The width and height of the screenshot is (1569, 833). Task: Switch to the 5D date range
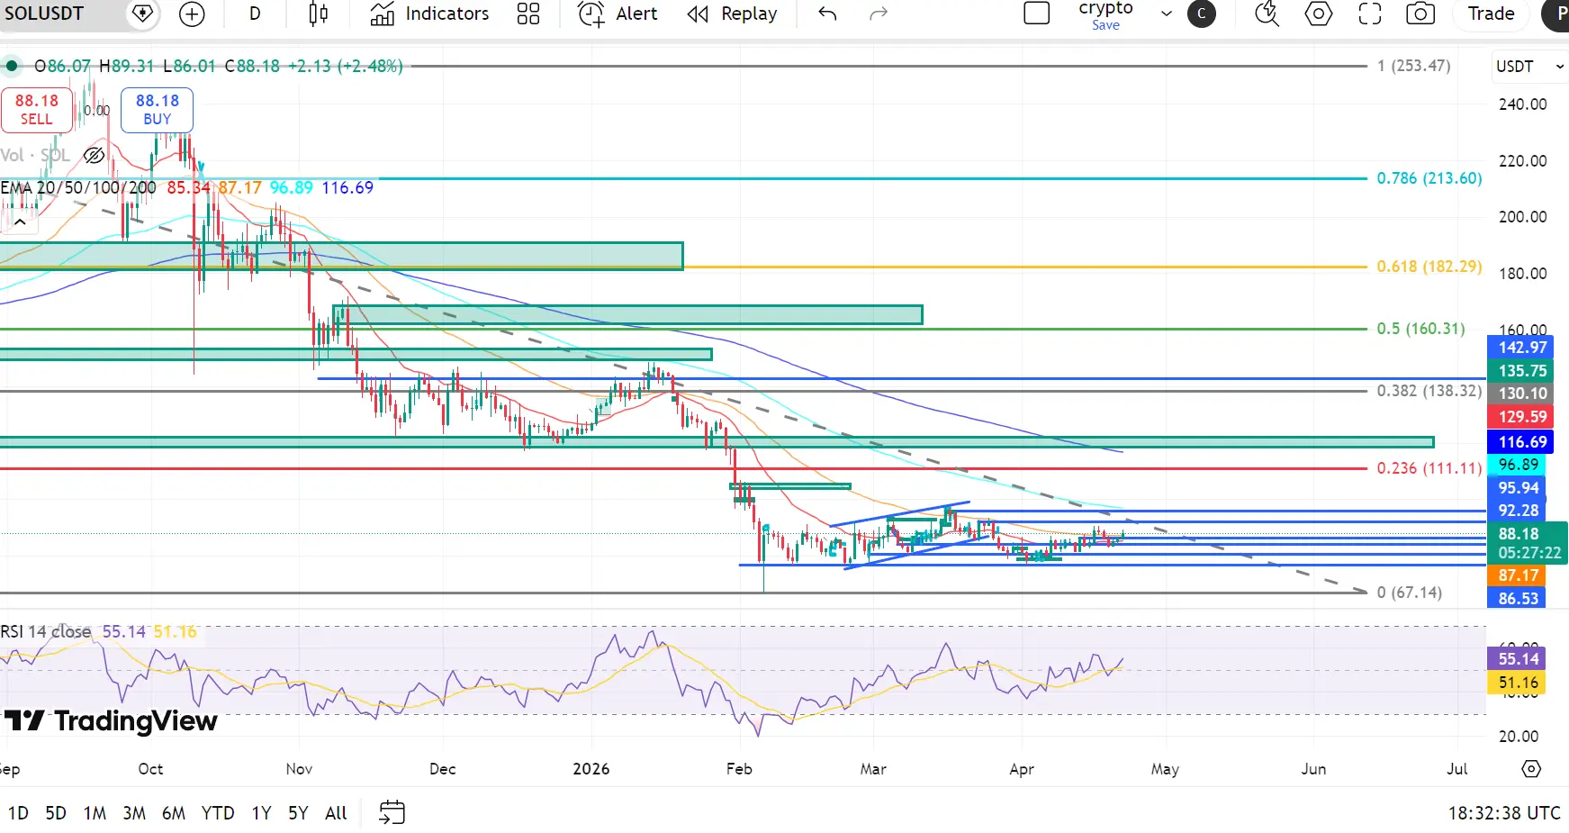coord(56,813)
